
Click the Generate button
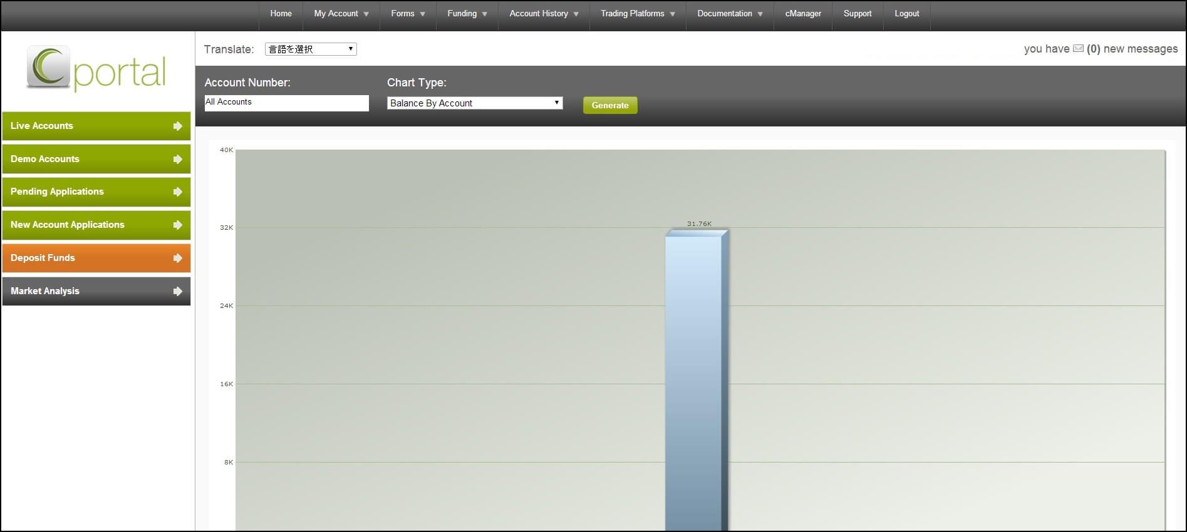coord(610,105)
